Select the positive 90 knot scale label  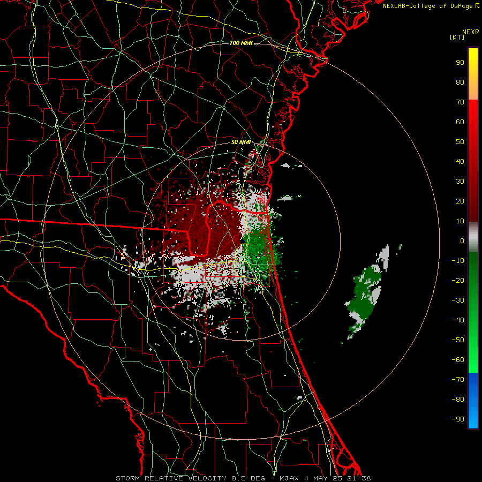click(460, 63)
